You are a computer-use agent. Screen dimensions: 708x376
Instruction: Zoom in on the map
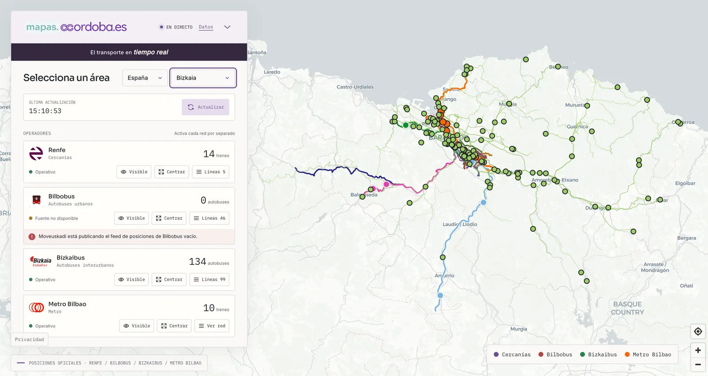[x=698, y=350]
